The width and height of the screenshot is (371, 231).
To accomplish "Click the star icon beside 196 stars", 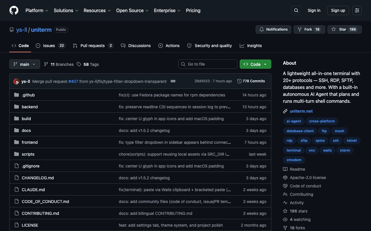I will click(285, 211).
